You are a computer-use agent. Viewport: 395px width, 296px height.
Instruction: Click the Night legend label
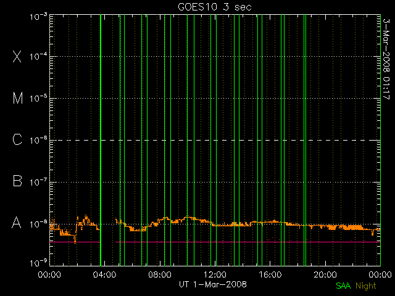[x=366, y=286]
